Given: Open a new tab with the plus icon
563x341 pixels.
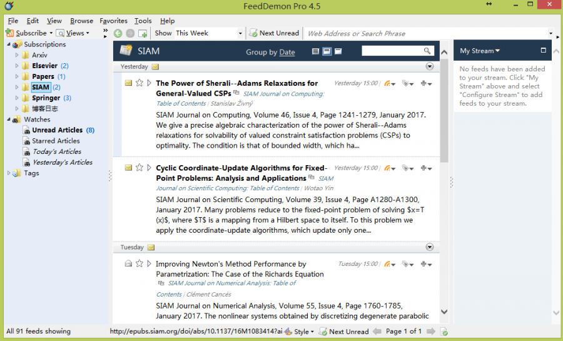Looking at the screenshot, I should (143, 33).
